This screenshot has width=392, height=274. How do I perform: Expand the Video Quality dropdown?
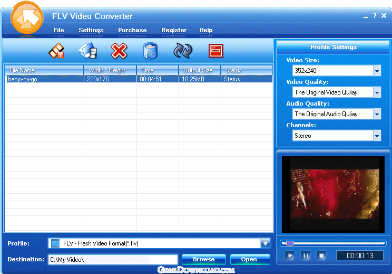(x=377, y=92)
